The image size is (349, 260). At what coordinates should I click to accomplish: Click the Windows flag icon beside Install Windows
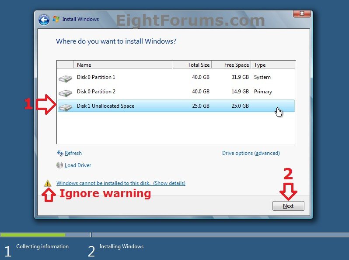pos(56,19)
